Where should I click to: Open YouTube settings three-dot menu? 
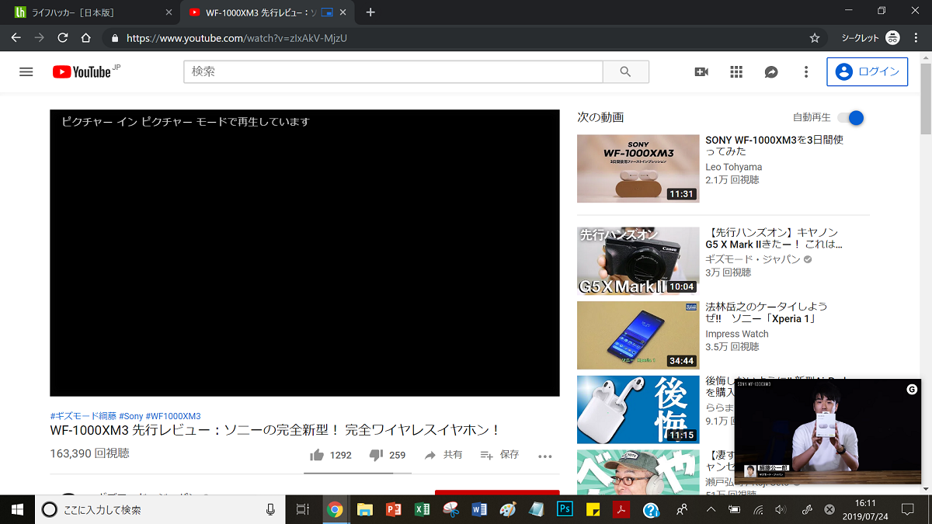pos(806,71)
